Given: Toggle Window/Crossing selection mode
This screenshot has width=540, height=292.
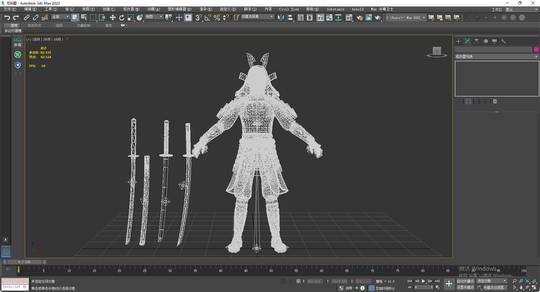Looking at the screenshot, I should click(x=102, y=17).
